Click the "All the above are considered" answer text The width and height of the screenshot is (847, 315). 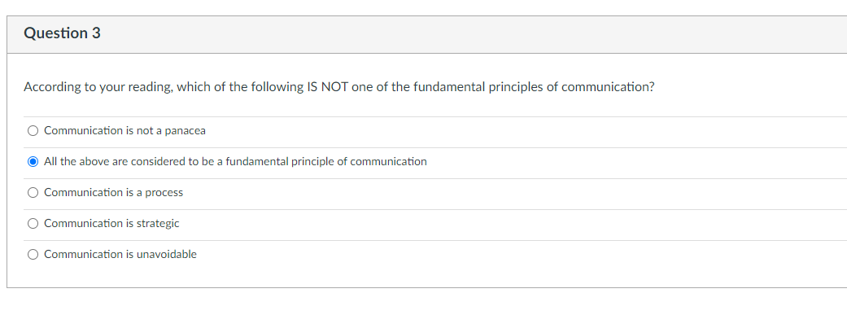tap(235, 161)
